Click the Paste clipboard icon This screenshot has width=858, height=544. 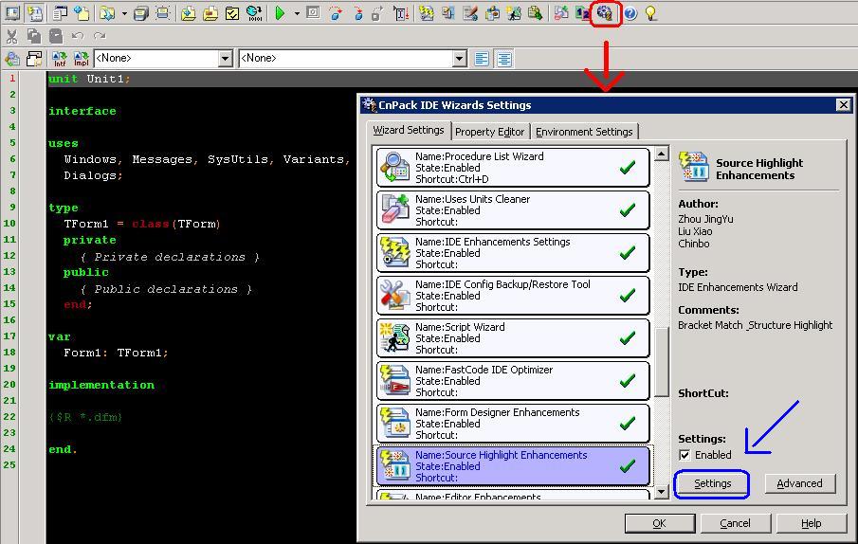point(56,36)
